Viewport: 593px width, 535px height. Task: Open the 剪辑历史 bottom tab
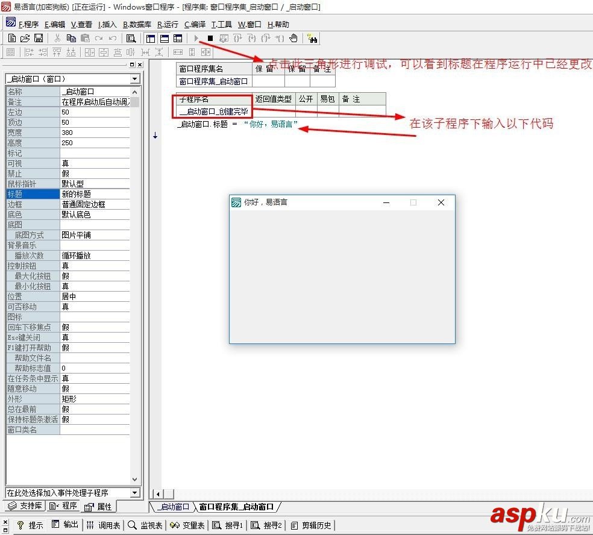pyautogui.click(x=311, y=525)
